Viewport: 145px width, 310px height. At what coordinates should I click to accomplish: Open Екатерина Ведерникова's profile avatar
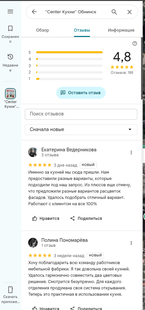pos(33,152)
